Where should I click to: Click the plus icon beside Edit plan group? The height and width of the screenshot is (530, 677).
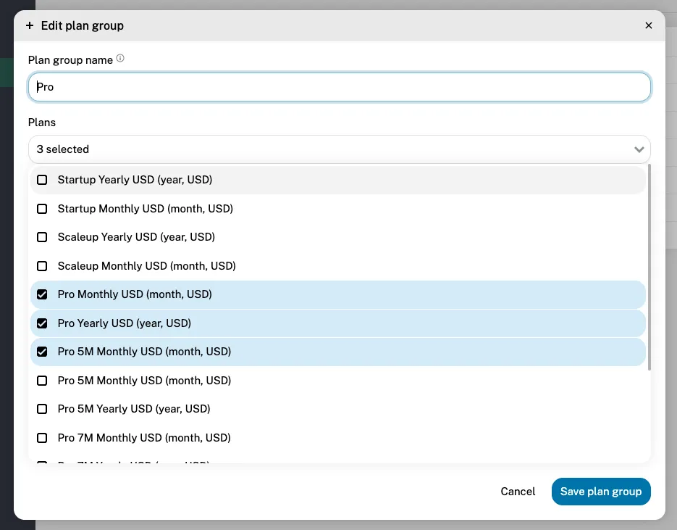pyautogui.click(x=29, y=25)
